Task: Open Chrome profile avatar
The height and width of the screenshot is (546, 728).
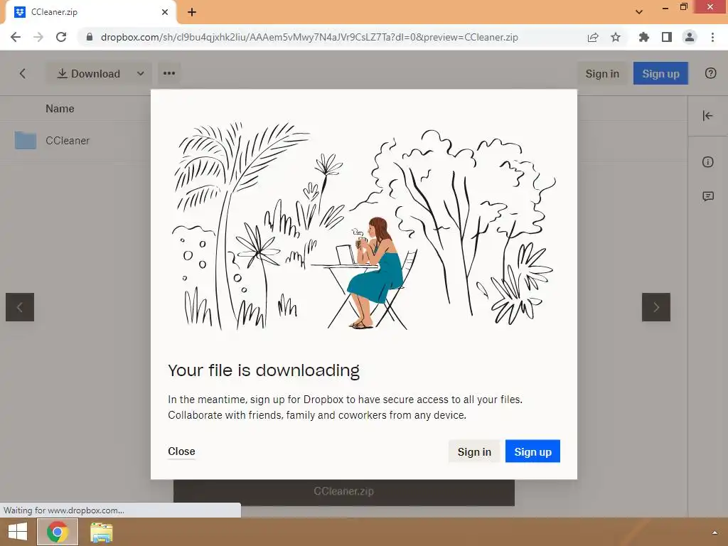Action: (690, 37)
